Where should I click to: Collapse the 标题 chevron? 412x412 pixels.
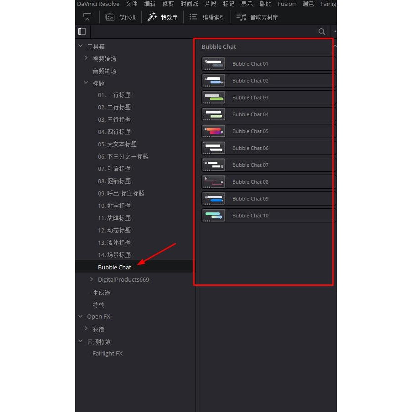click(86, 83)
